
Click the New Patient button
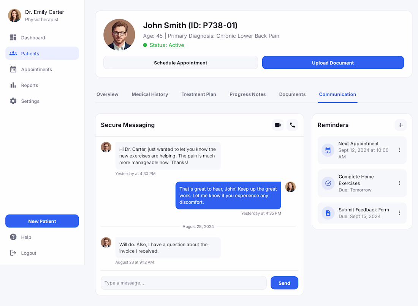[x=42, y=221]
